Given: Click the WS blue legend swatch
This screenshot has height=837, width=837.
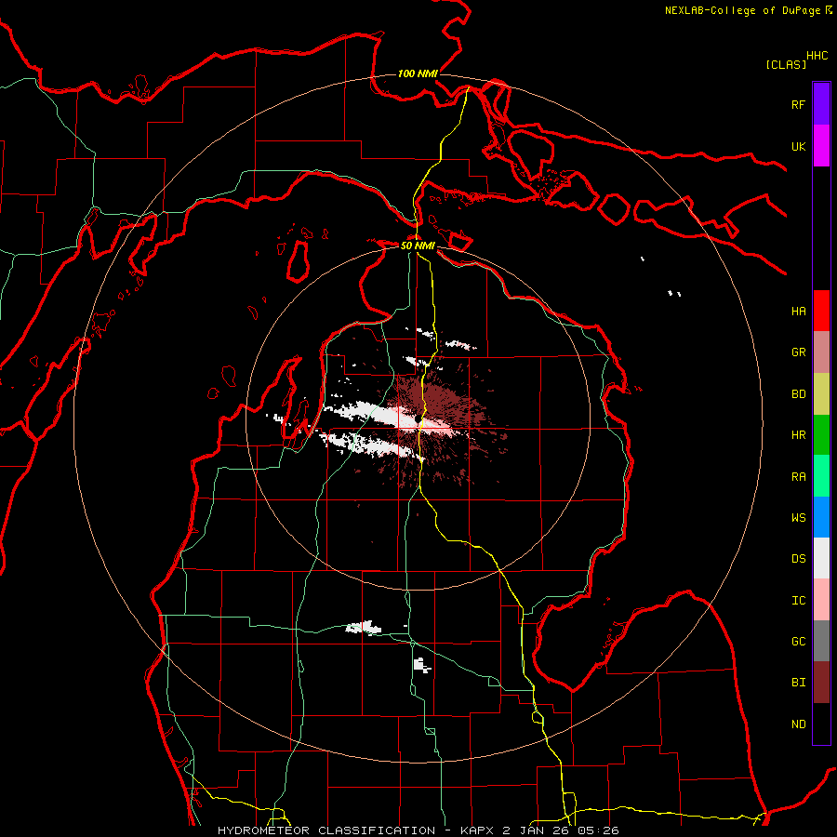Looking at the screenshot, I should pyautogui.click(x=821, y=517).
